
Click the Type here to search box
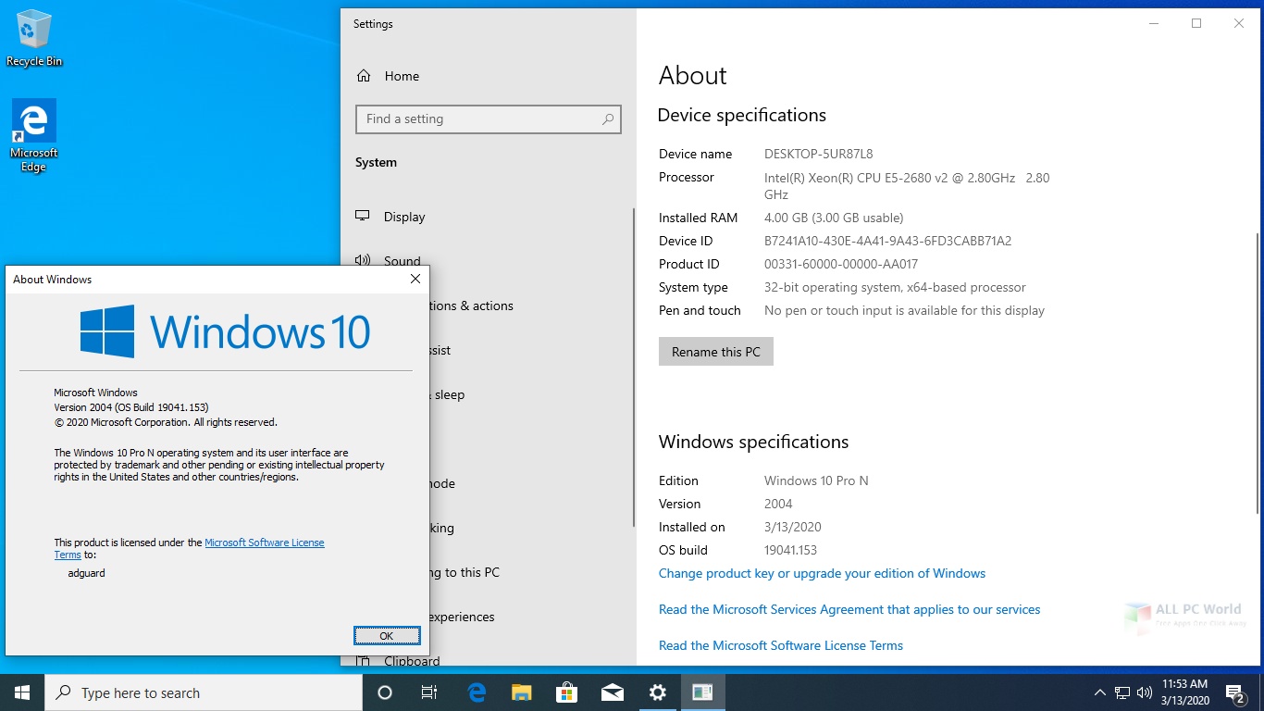[x=204, y=692]
